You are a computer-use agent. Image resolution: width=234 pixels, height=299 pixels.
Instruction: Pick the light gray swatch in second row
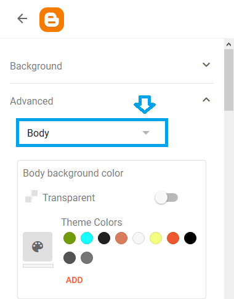[87, 258]
